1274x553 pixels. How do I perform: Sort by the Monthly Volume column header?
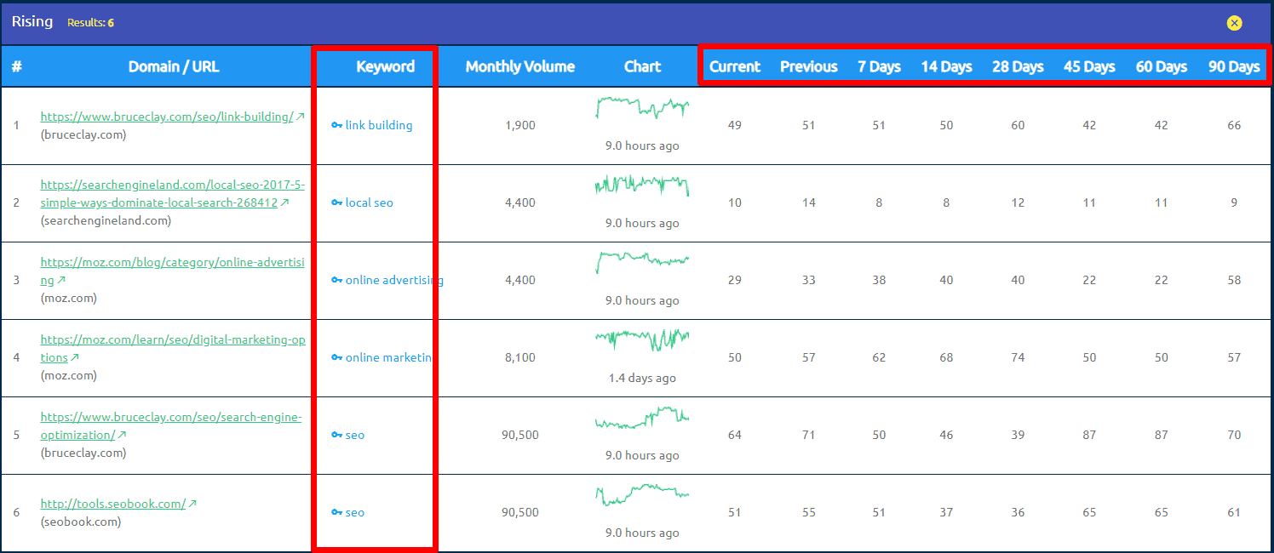(x=520, y=66)
